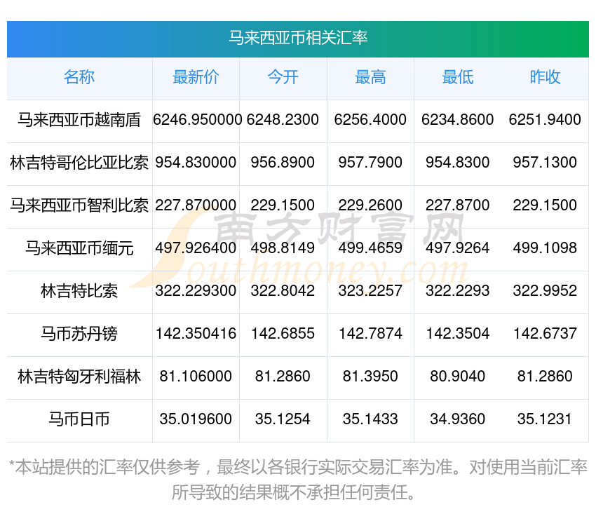Select high value 323.2257
Screen dimensions: 596x514
pos(370,291)
